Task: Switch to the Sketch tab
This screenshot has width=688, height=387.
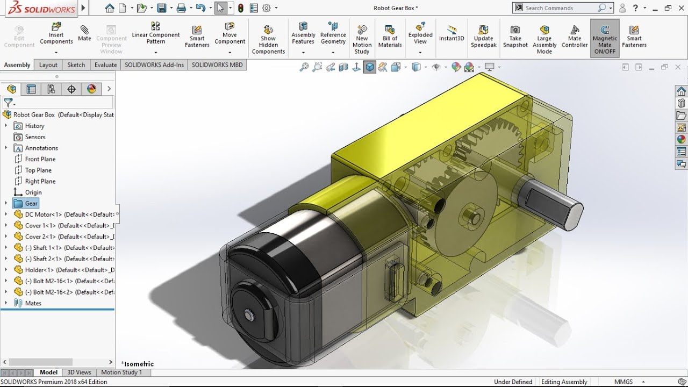Action: pos(76,65)
